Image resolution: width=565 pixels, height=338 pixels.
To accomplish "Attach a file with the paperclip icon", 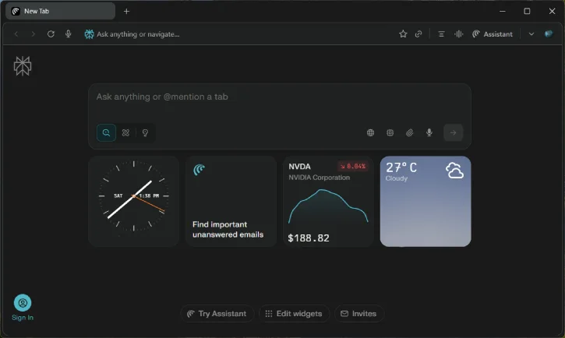I will [409, 132].
